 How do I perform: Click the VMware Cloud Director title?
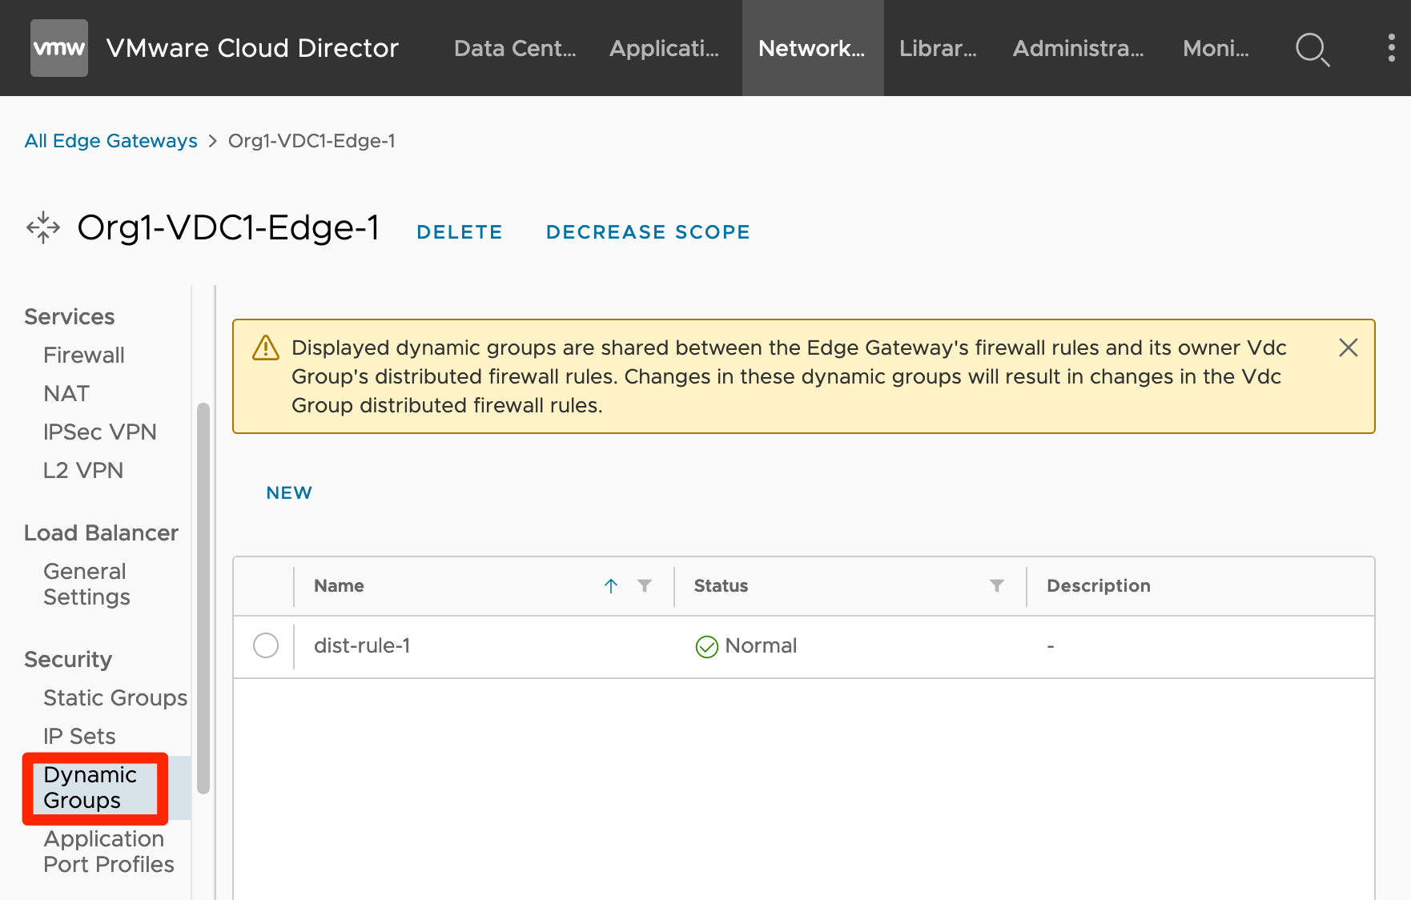pyautogui.click(x=252, y=48)
